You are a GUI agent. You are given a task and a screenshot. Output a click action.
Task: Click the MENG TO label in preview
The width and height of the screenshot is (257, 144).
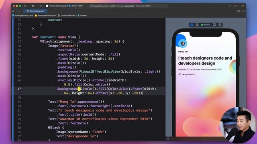[183, 52]
